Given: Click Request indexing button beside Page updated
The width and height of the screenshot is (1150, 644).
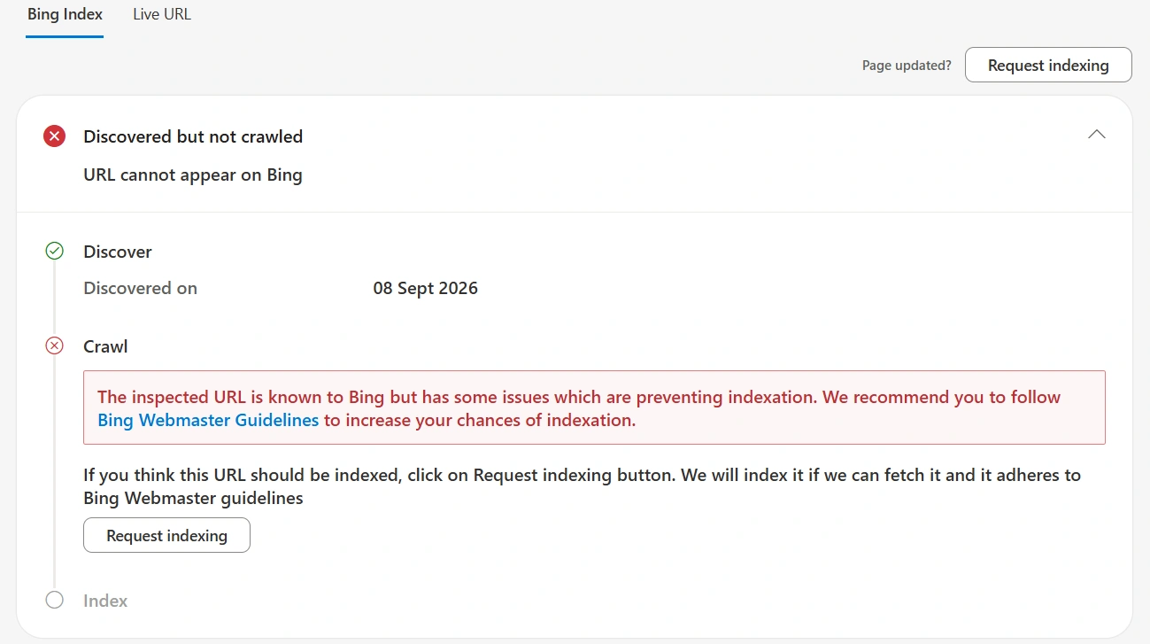Looking at the screenshot, I should click(x=1048, y=65).
